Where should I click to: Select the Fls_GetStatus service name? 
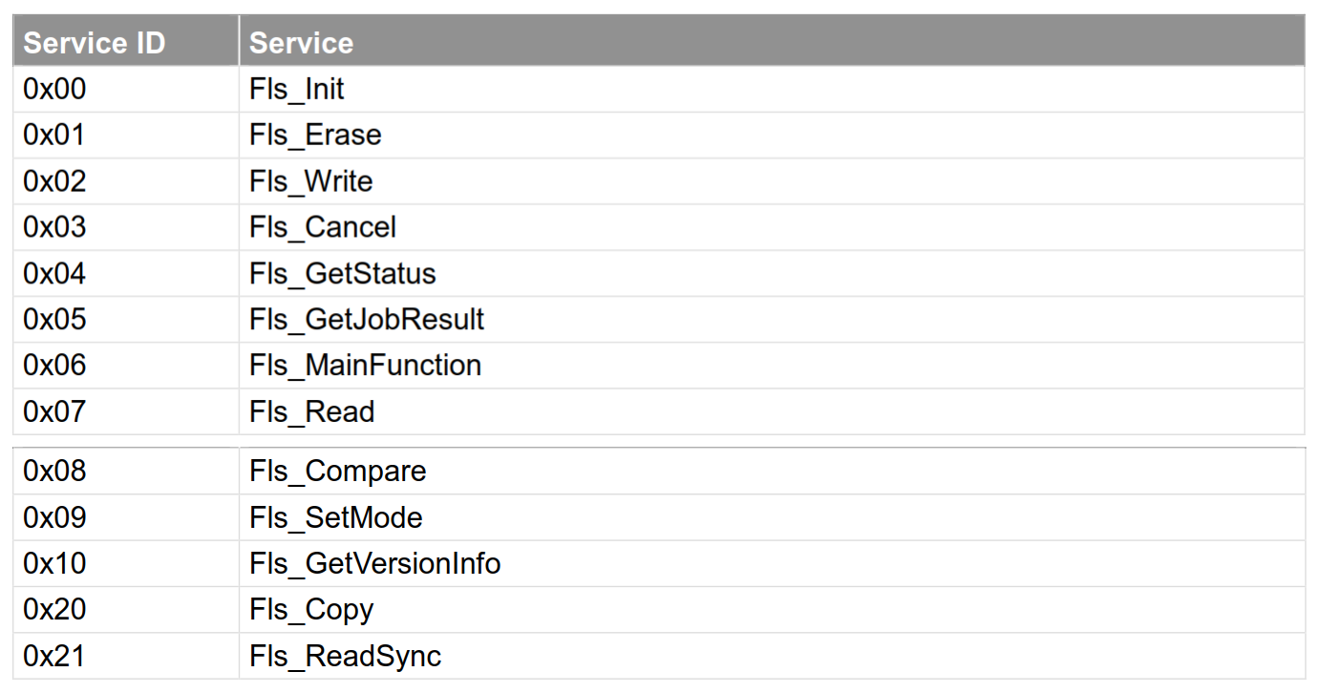(343, 274)
